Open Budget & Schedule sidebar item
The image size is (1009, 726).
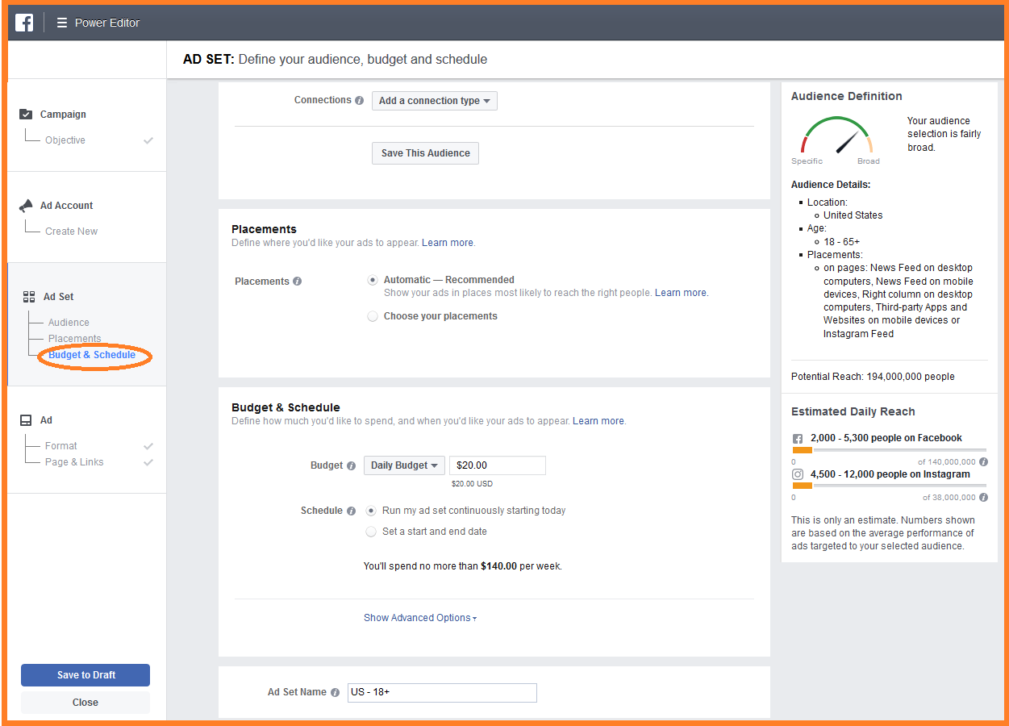[x=92, y=355]
